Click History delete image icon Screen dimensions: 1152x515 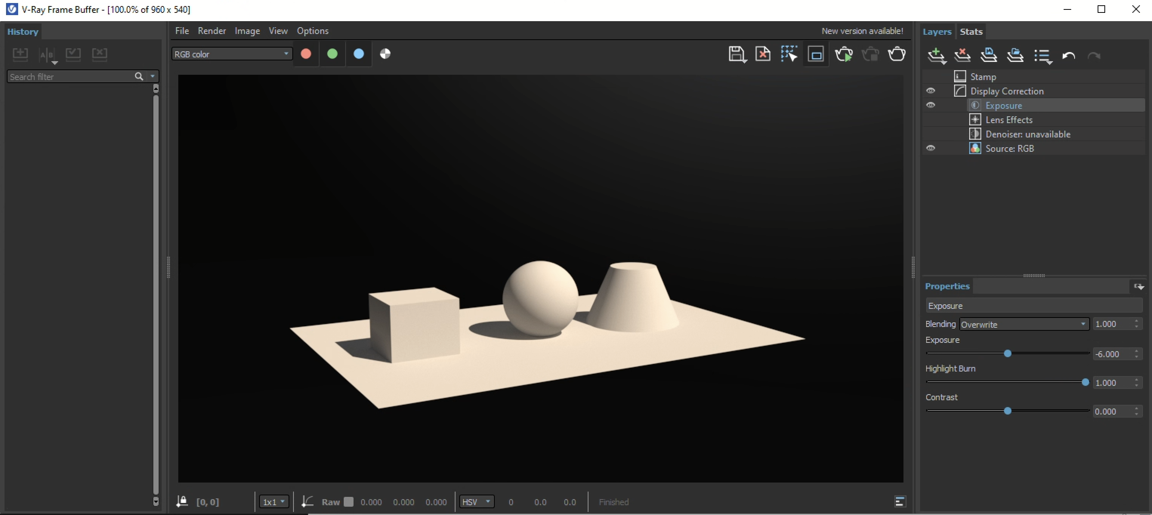99,54
